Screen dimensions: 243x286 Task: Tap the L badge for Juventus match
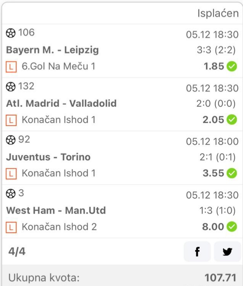(11, 174)
